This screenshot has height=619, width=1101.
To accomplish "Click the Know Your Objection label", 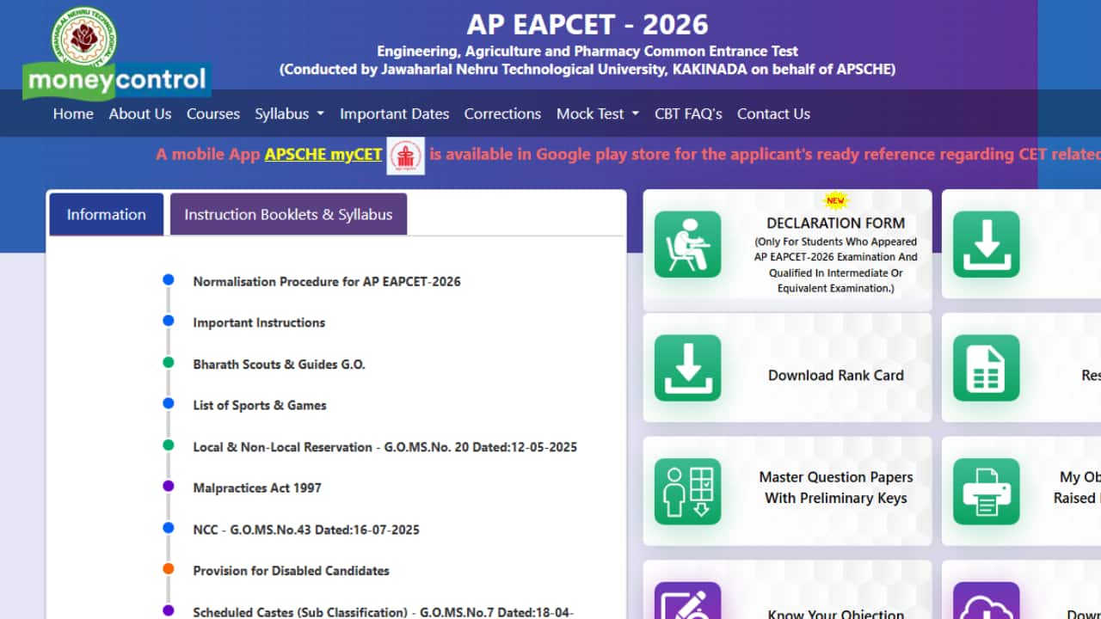I will pos(836,614).
